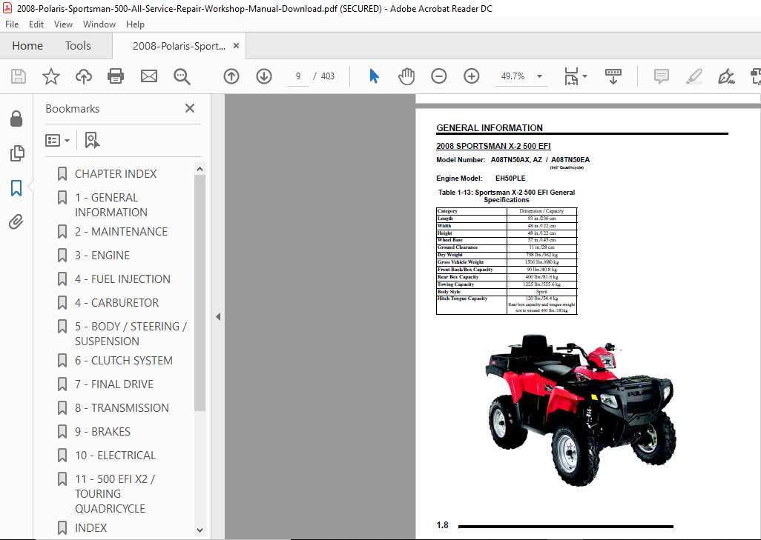The width and height of the screenshot is (761, 540).
Task: Go to previous page arrow
Action: click(231, 76)
